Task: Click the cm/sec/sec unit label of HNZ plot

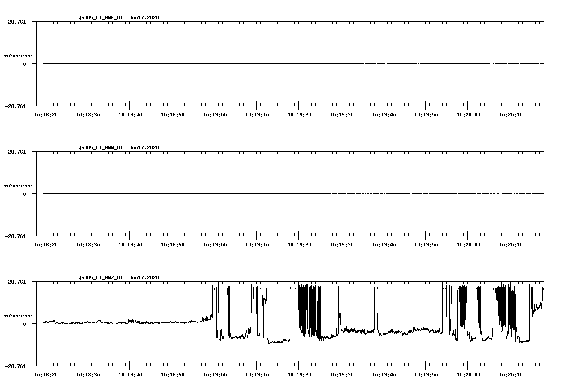Action: click(17, 316)
